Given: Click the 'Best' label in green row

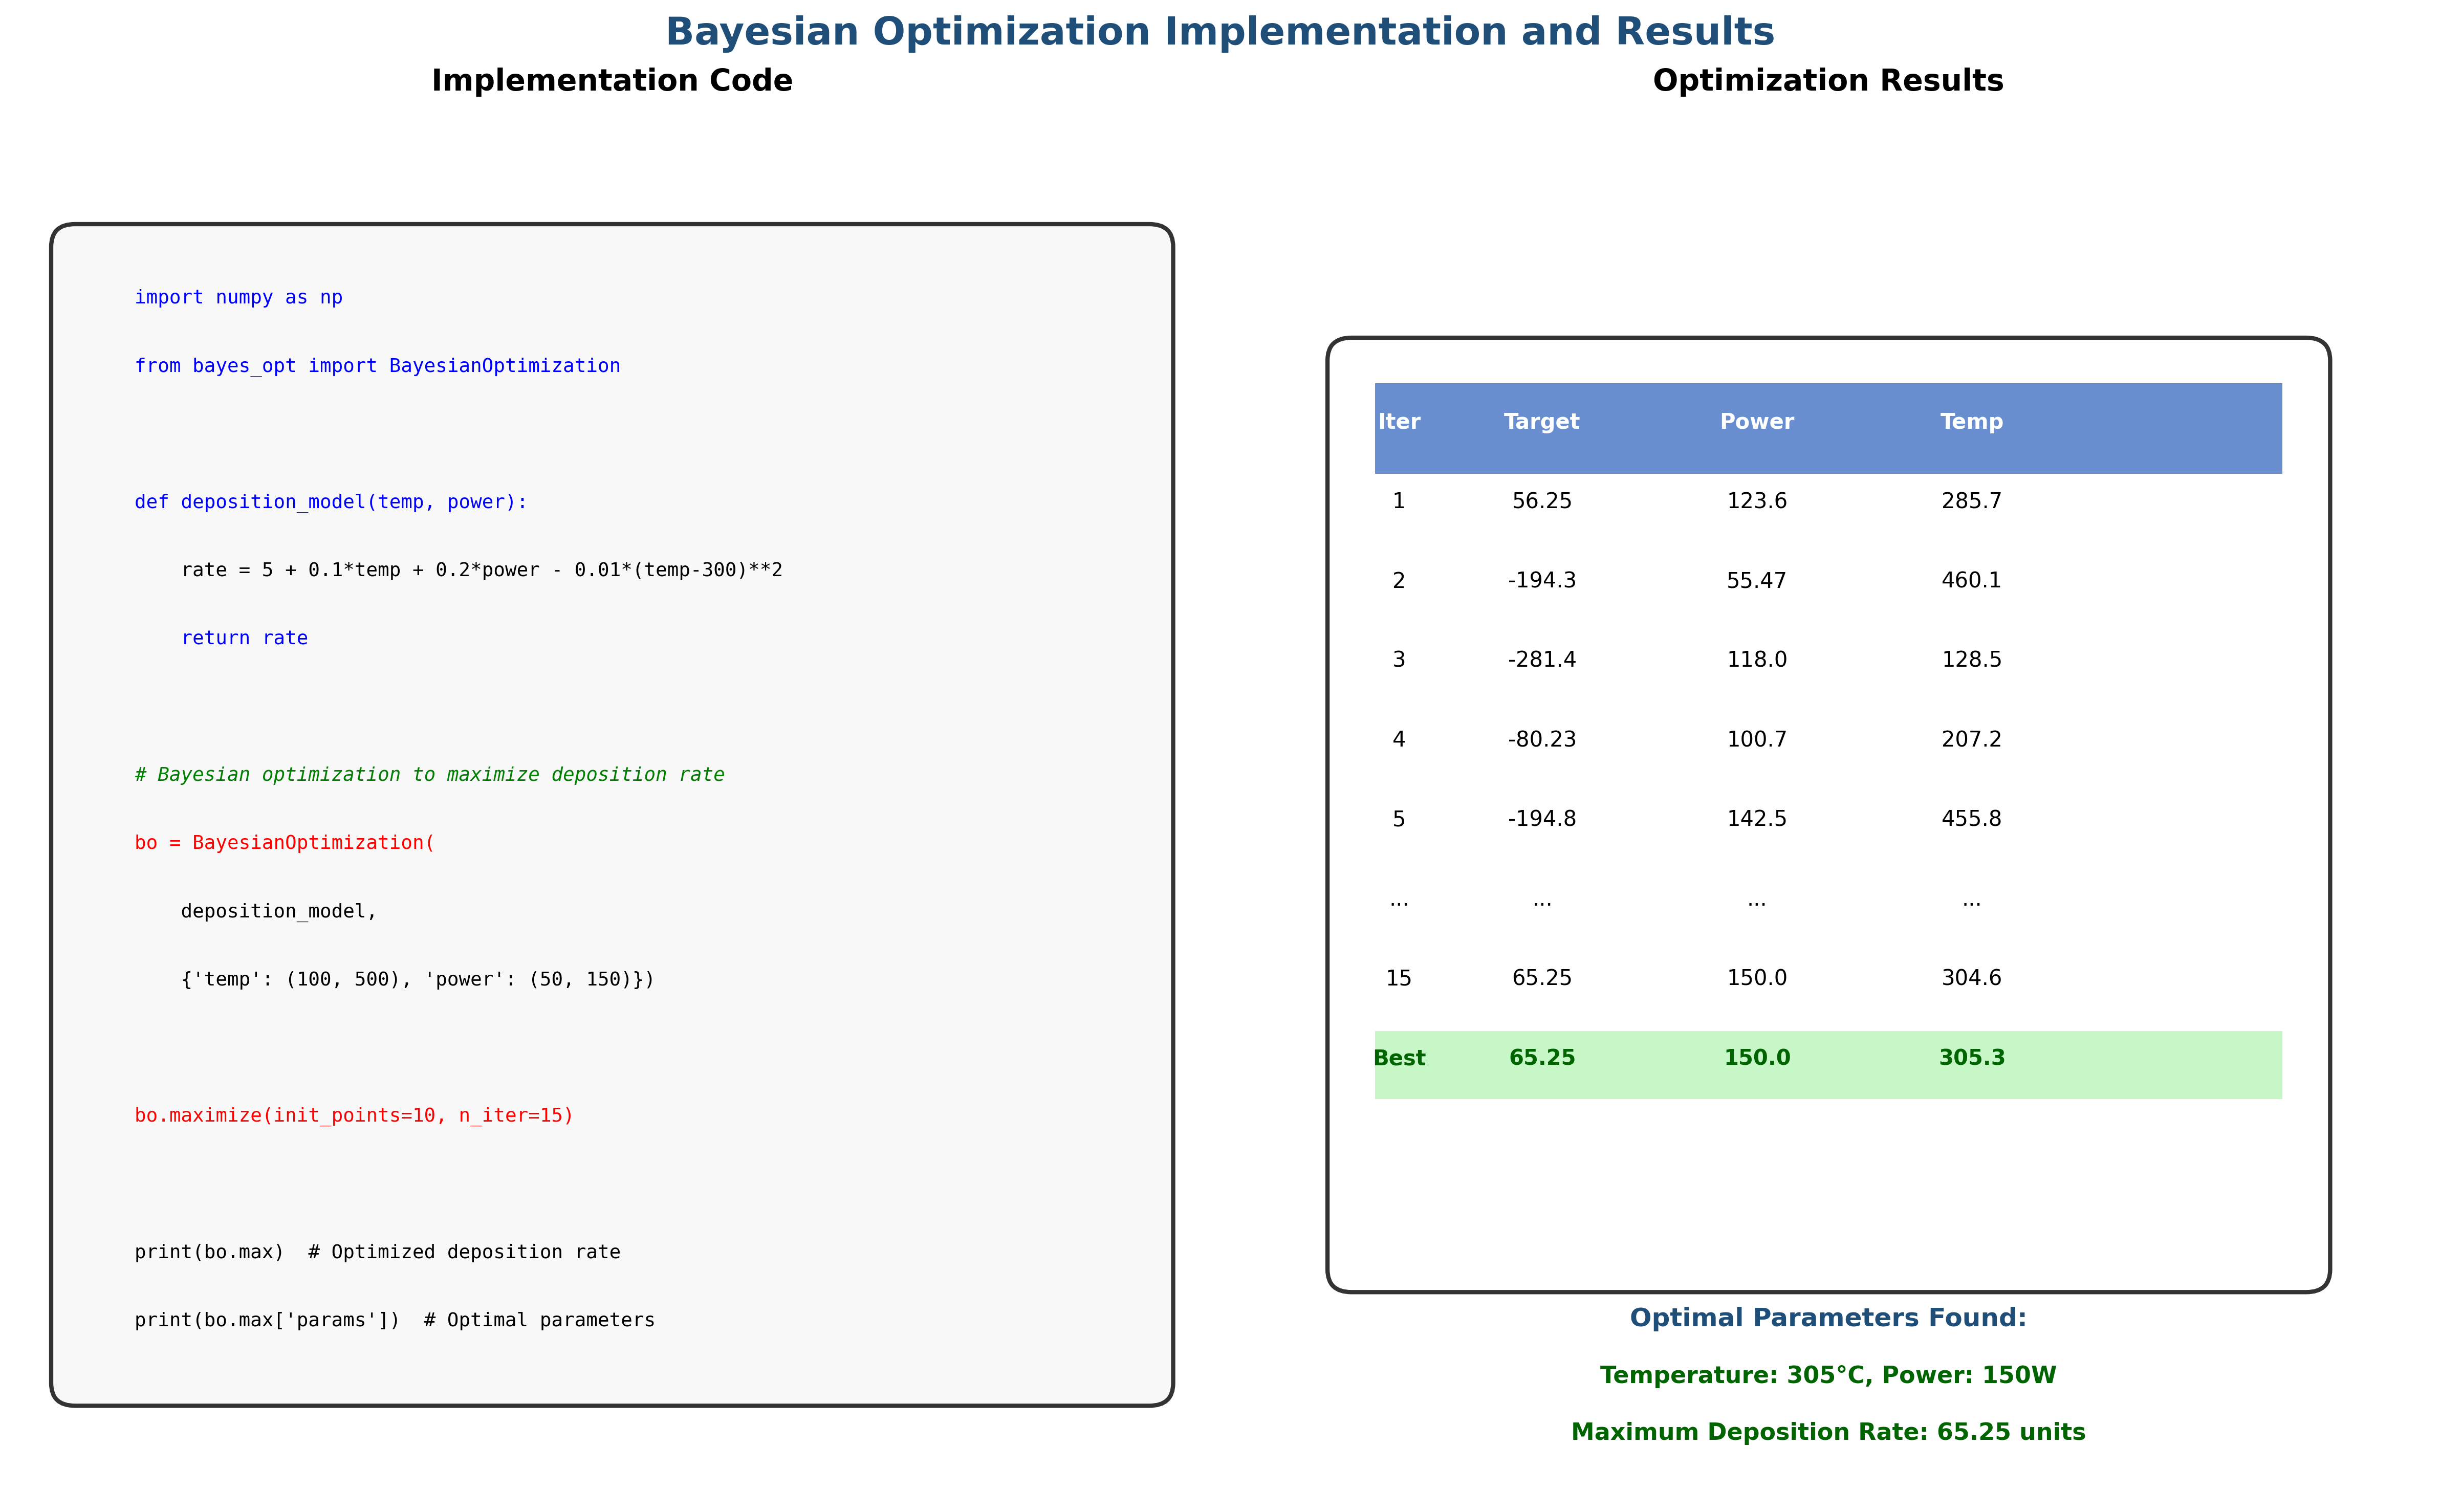Looking at the screenshot, I should [1398, 1058].
